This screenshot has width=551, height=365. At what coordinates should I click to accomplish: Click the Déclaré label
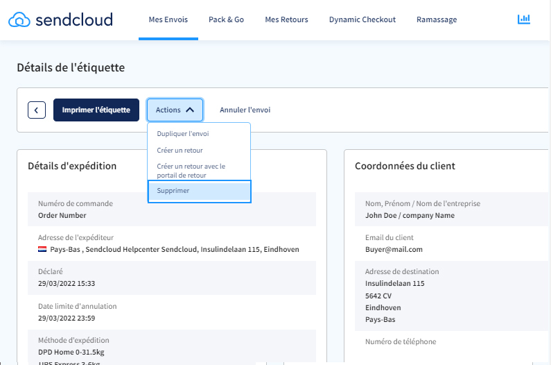(x=51, y=271)
